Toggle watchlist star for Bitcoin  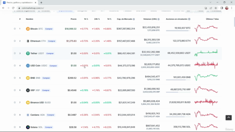pos(15,29)
